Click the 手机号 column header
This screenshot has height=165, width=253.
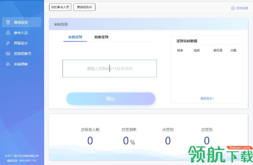click(x=218, y=50)
